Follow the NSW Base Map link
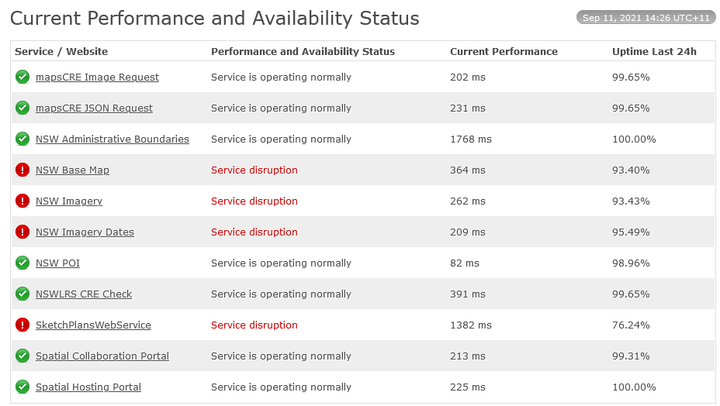Viewport: 720px width, 406px height. click(73, 170)
